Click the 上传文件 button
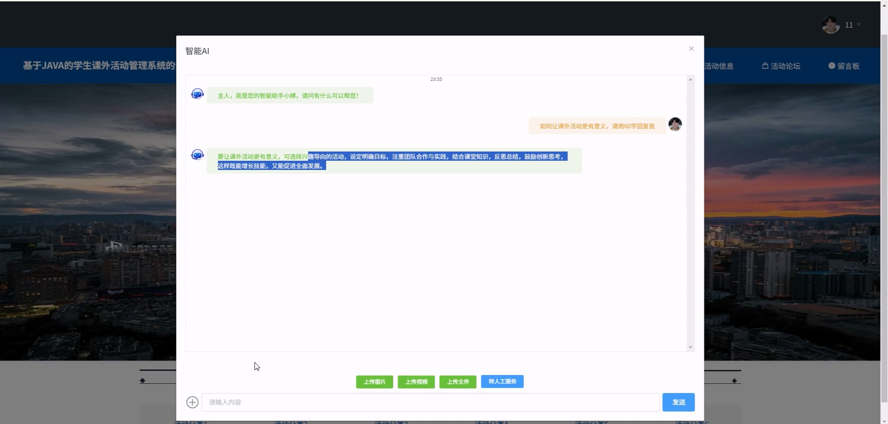Screen dimensions: 888x424 tap(458, 382)
